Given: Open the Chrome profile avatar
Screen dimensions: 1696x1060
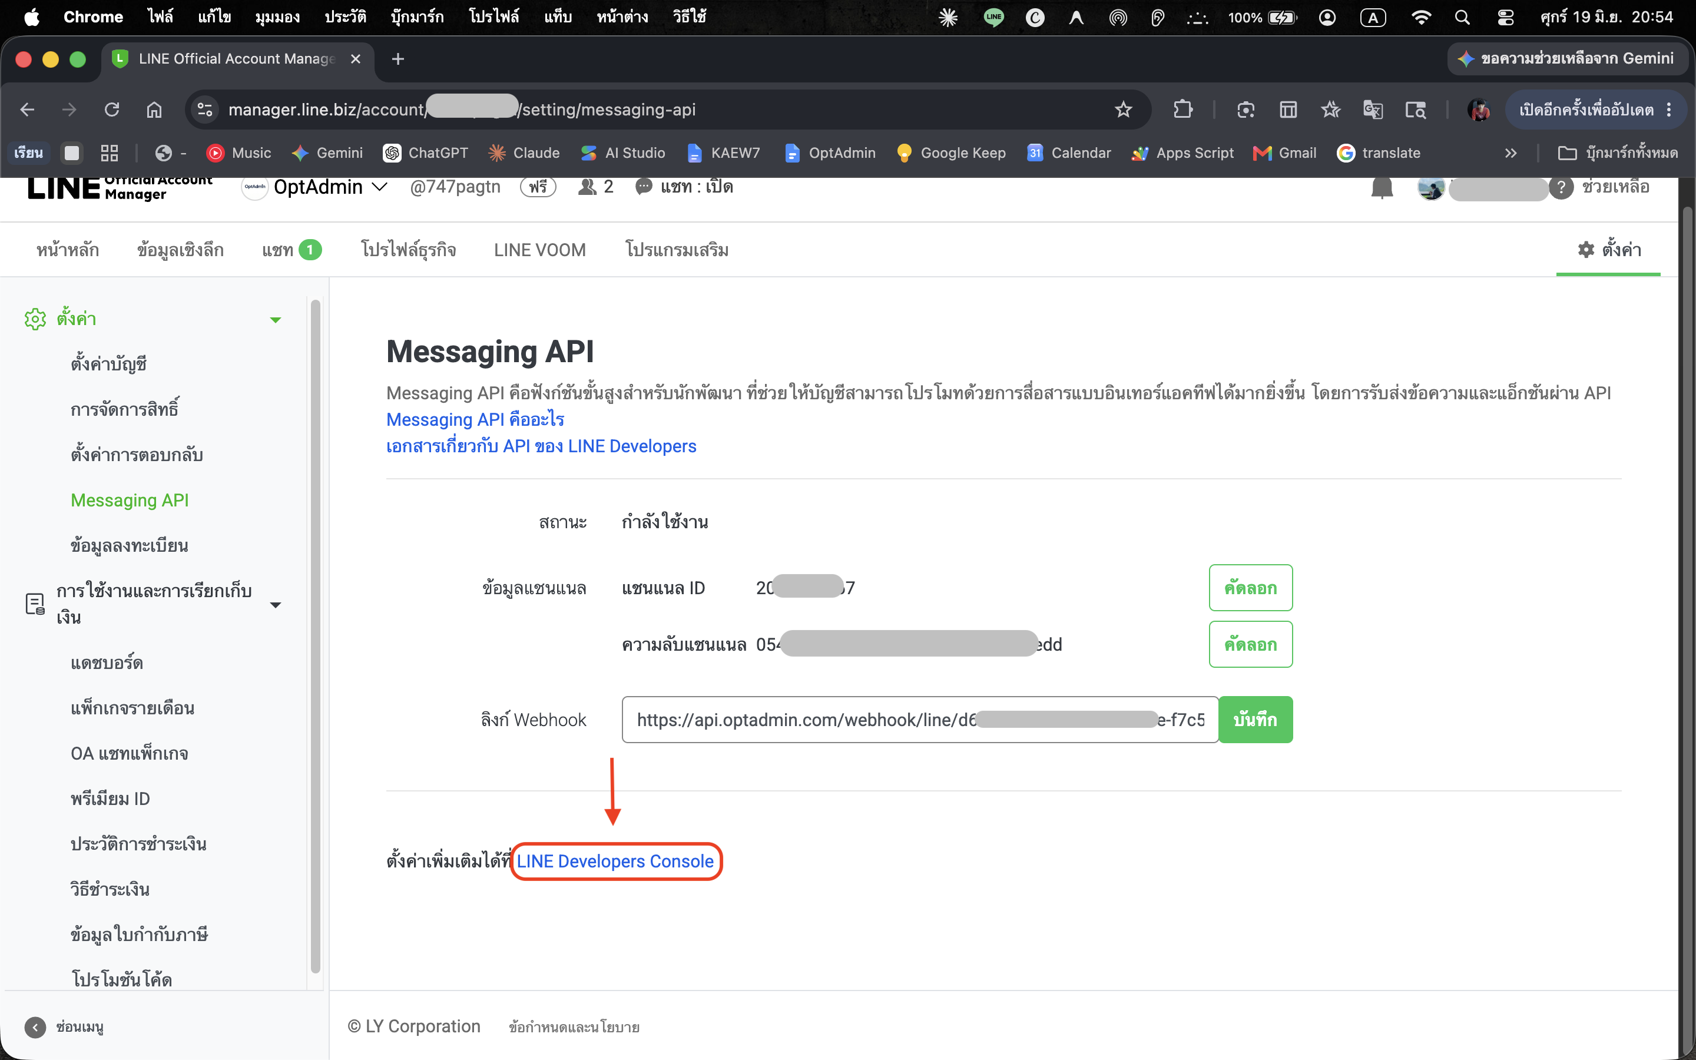Looking at the screenshot, I should [1479, 110].
